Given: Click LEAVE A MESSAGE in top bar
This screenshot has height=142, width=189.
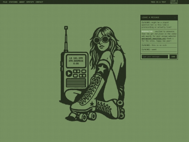Looking at the screenshot, I should coord(174,2).
